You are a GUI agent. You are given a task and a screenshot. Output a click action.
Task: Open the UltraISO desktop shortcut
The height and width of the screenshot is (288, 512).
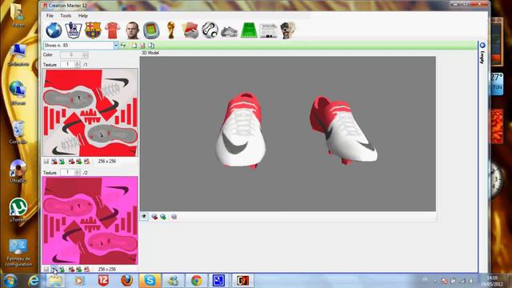point(18,170)
